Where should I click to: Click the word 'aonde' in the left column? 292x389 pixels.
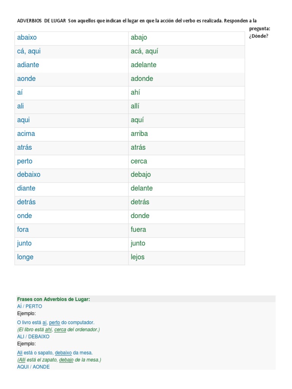tap(26, 79)
